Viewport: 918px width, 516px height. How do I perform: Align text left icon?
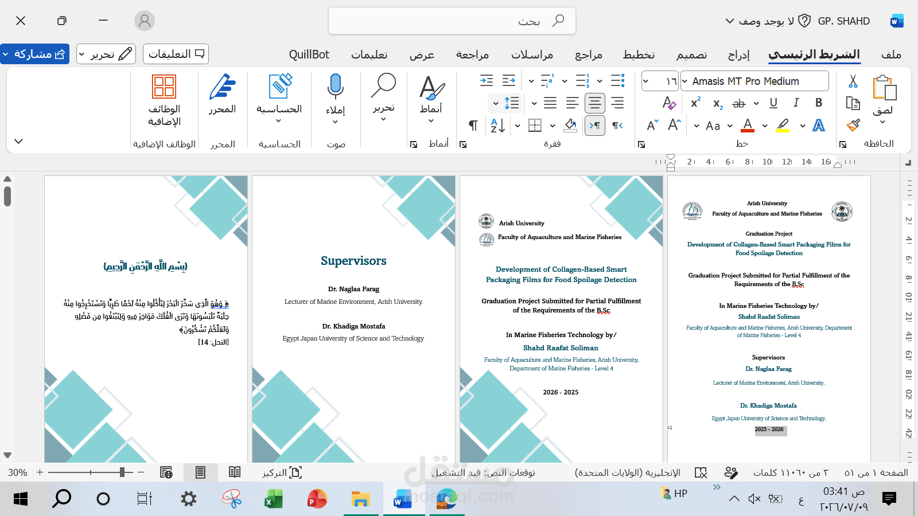573,103
